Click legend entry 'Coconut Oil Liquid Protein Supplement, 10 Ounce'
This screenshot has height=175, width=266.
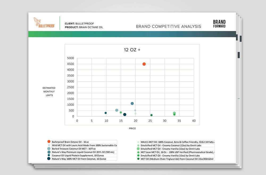tap(84, 155)
